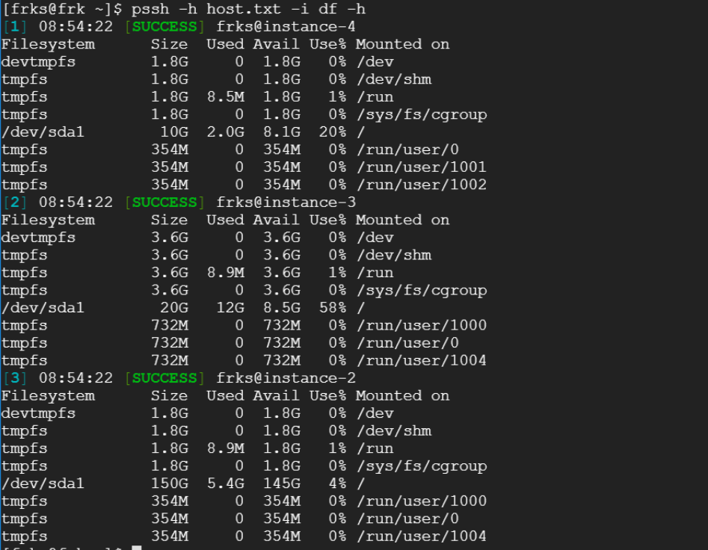
Task: Click the "frks@instance-4" host label
Action: click(x=286, y=27)
